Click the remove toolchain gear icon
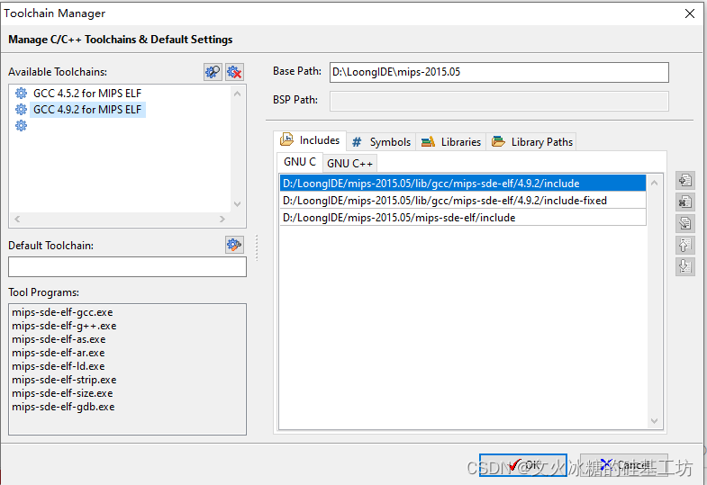Screen dimensions: 707x485 pyautogui.click(x=235, y=72)
